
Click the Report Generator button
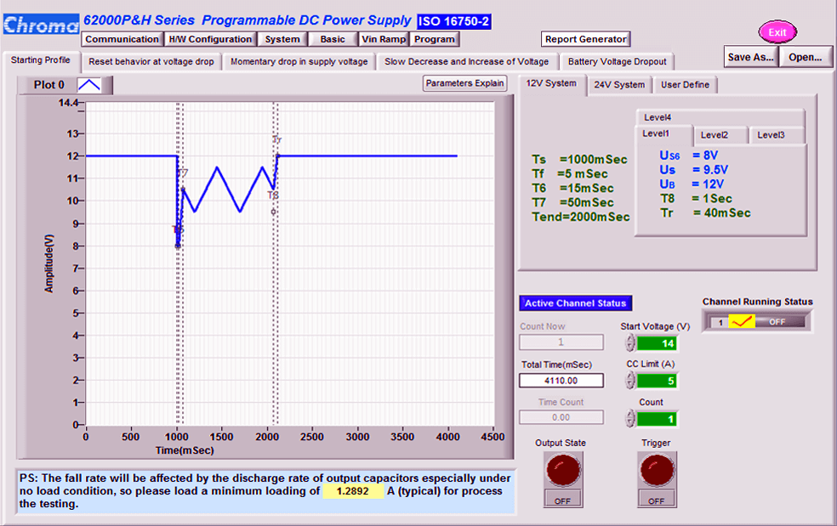coord(585,39)
